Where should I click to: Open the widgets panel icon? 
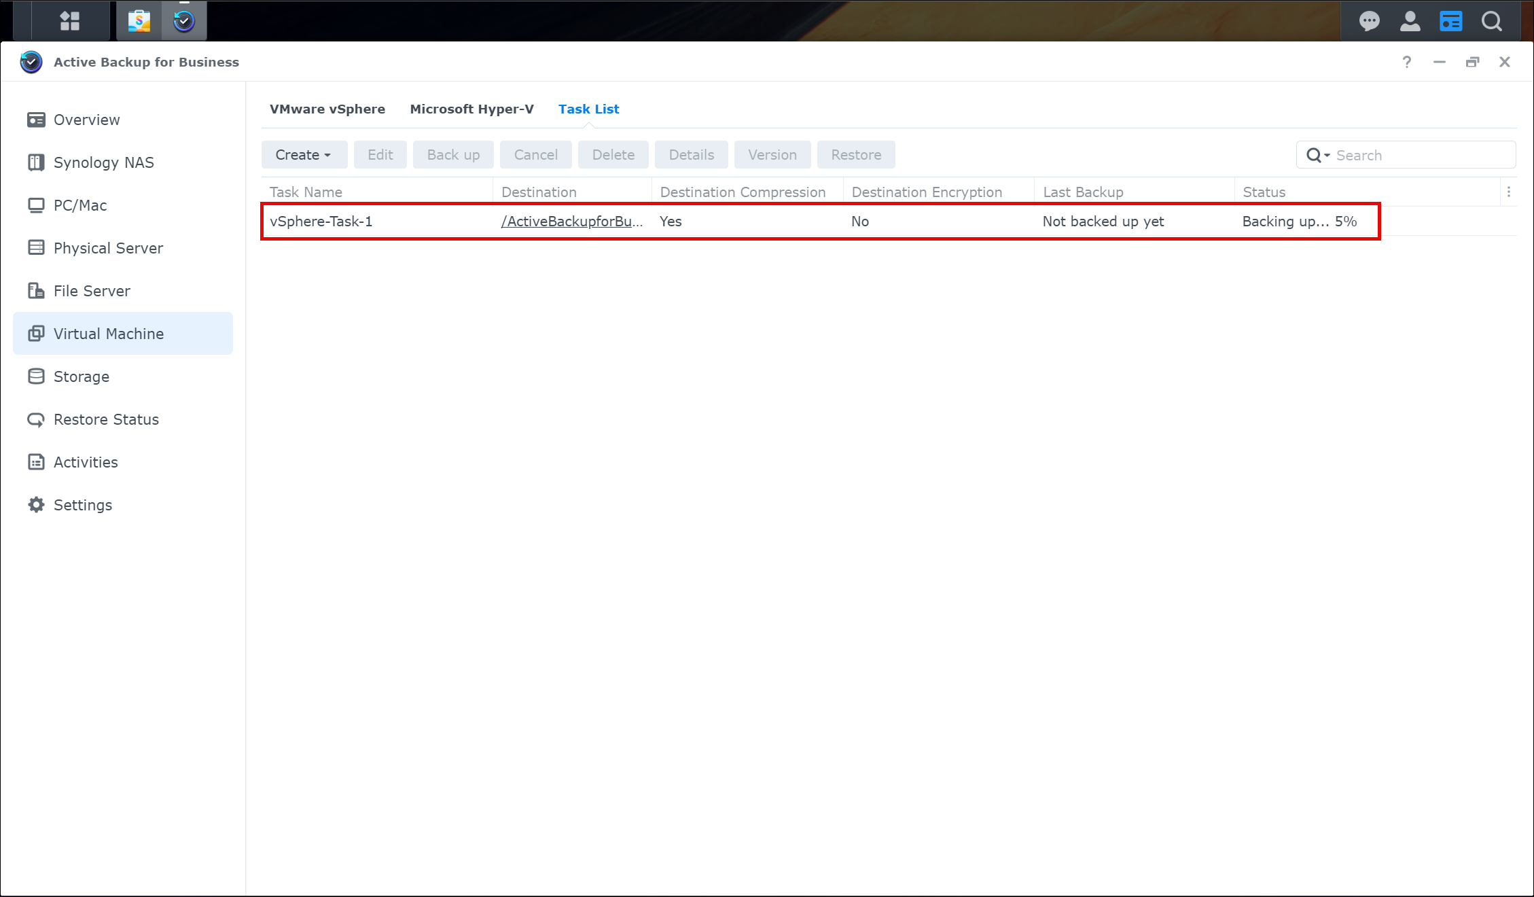point(1450,21)
